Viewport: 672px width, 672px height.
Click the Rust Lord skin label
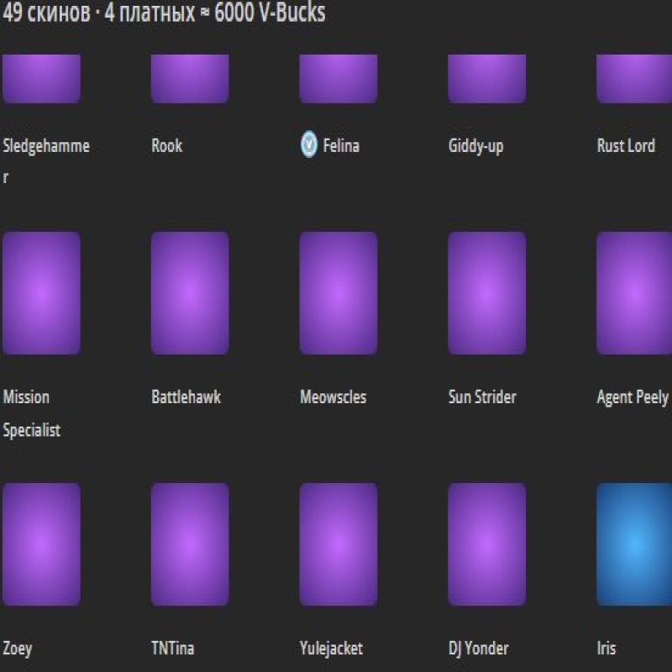(625, 146)
